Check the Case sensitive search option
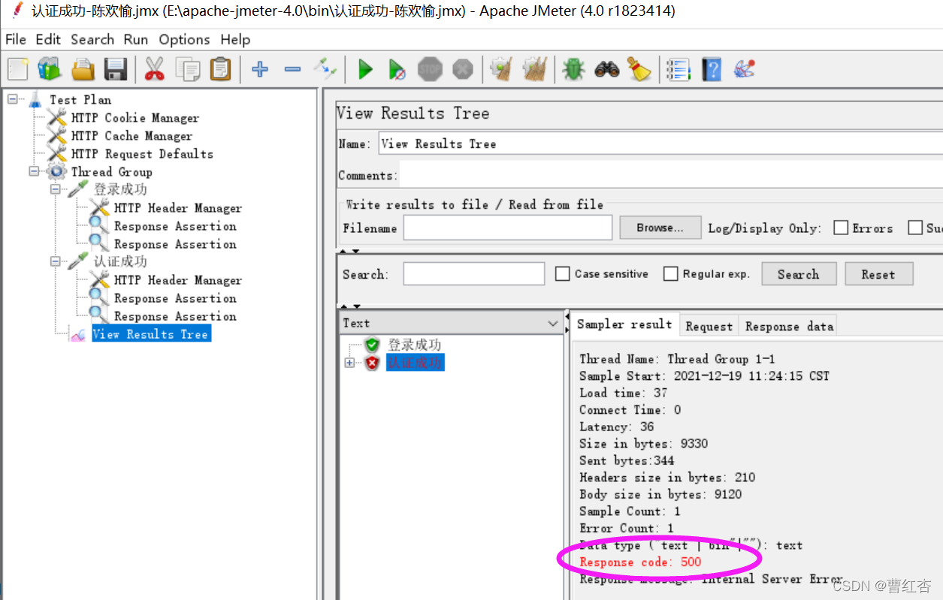 point(563,273)
